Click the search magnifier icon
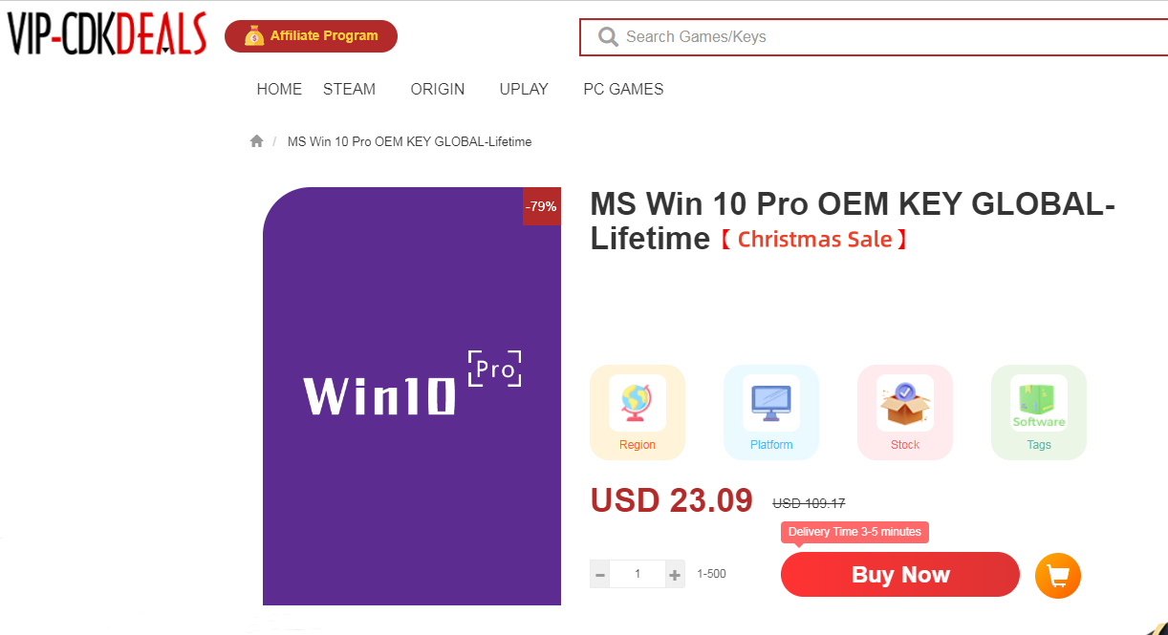Viewport: 1168px width, 635px height. click(x=608, y=37)
